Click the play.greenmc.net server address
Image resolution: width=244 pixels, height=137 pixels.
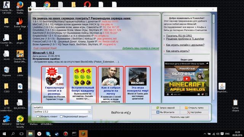[107, 38]
